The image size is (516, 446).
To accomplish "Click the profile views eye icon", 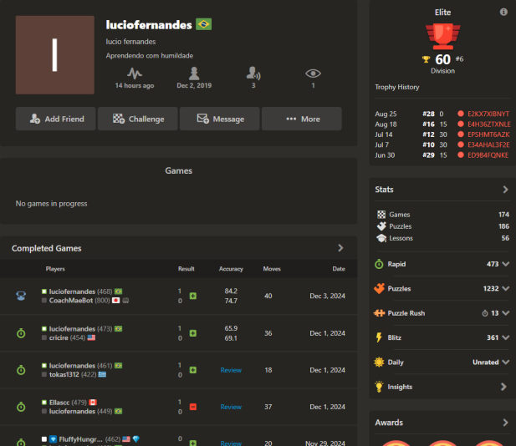I will tap(313, 73).
